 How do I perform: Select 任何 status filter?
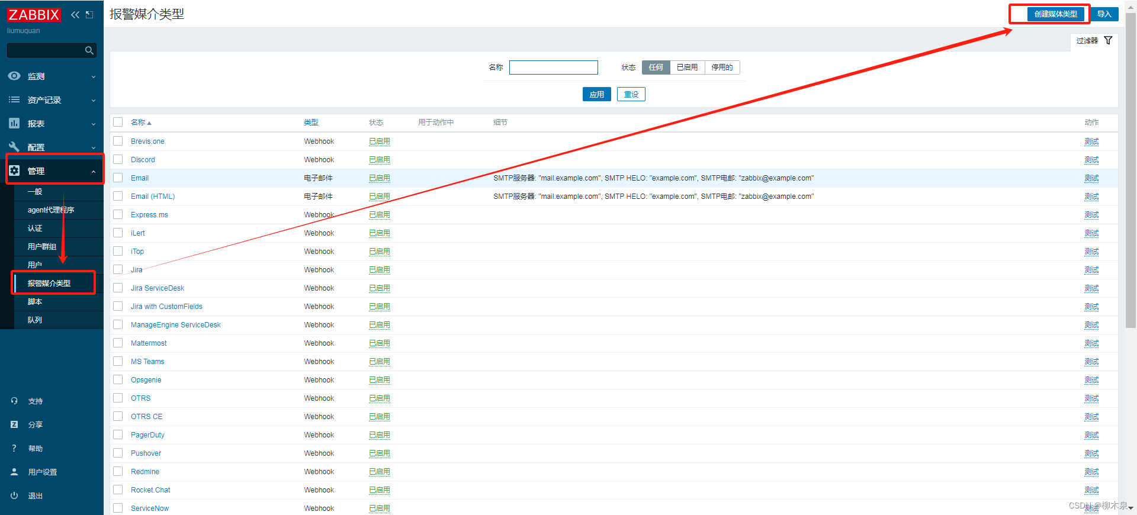[x=656, y=67]
